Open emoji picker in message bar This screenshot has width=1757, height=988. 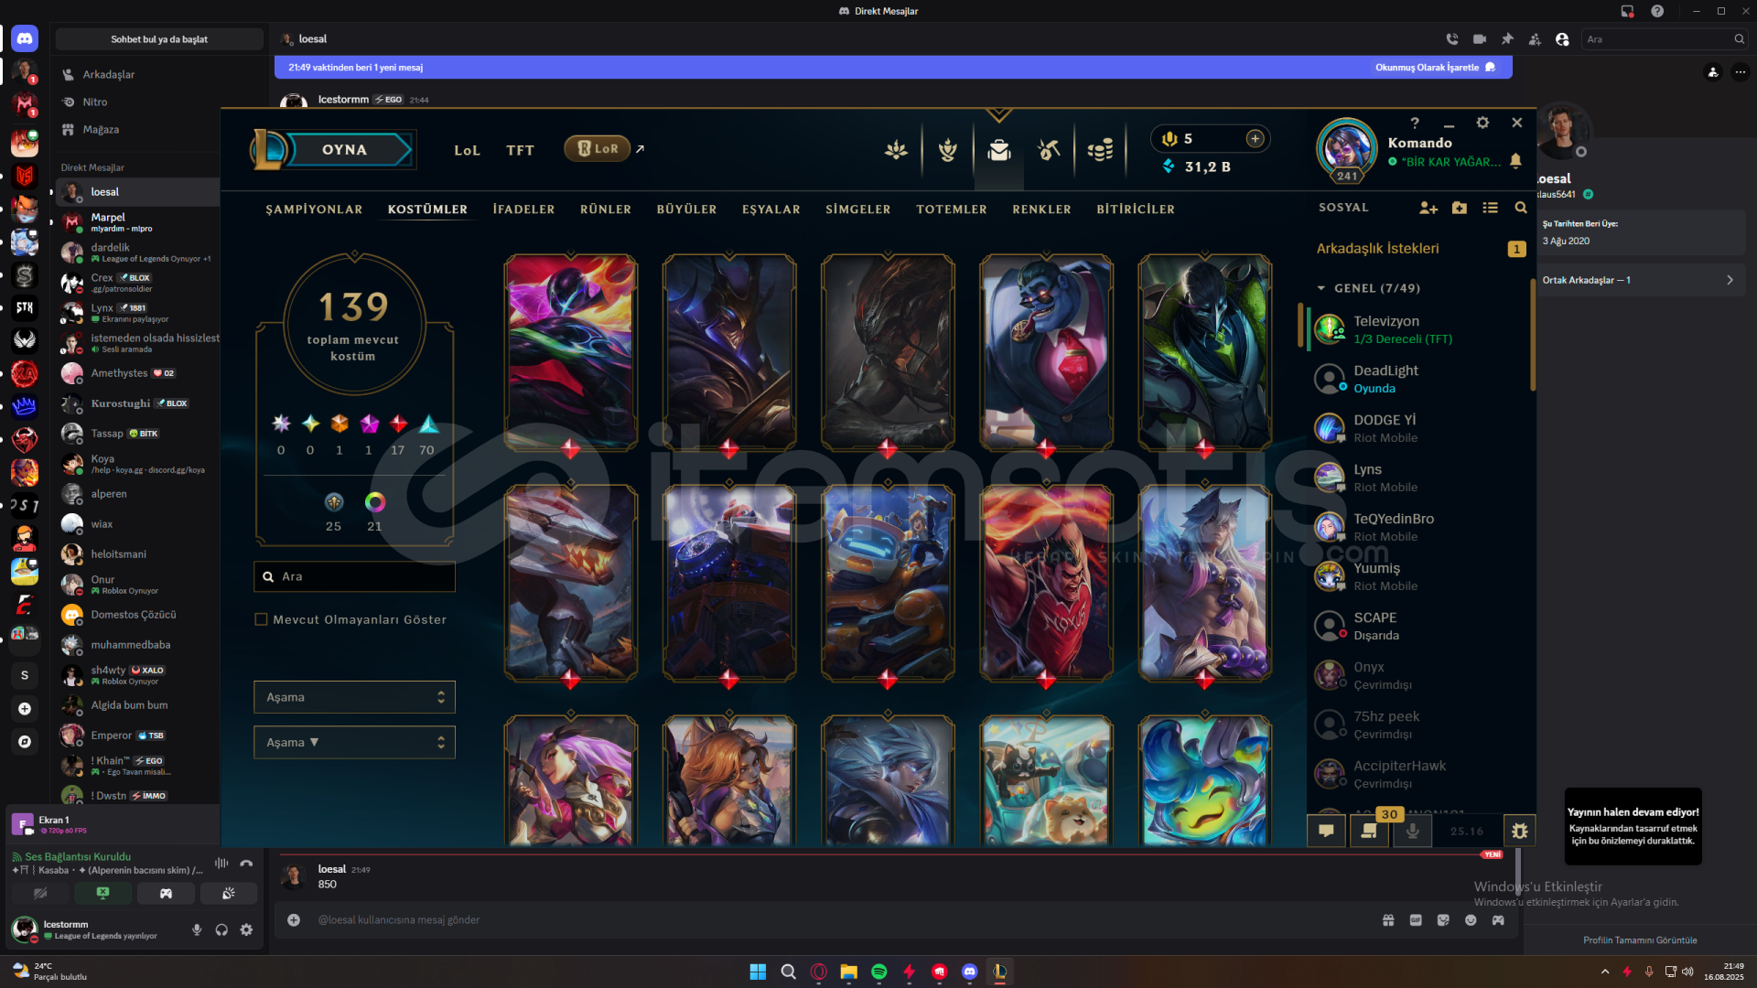[1471, 920]
